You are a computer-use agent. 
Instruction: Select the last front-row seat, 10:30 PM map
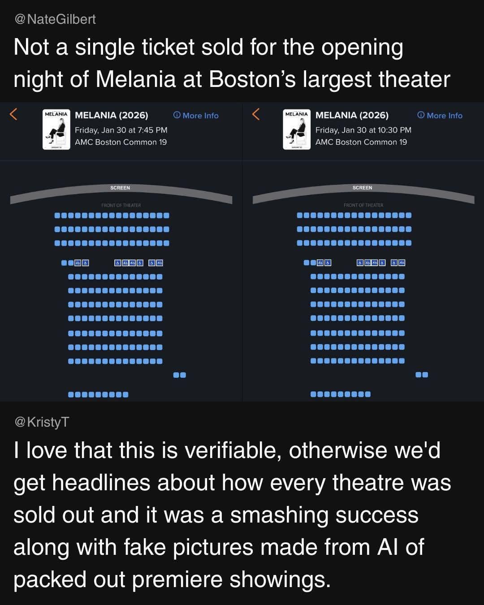[408, 215]
